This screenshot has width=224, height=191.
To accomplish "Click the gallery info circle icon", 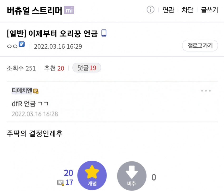I will (150, 10).
